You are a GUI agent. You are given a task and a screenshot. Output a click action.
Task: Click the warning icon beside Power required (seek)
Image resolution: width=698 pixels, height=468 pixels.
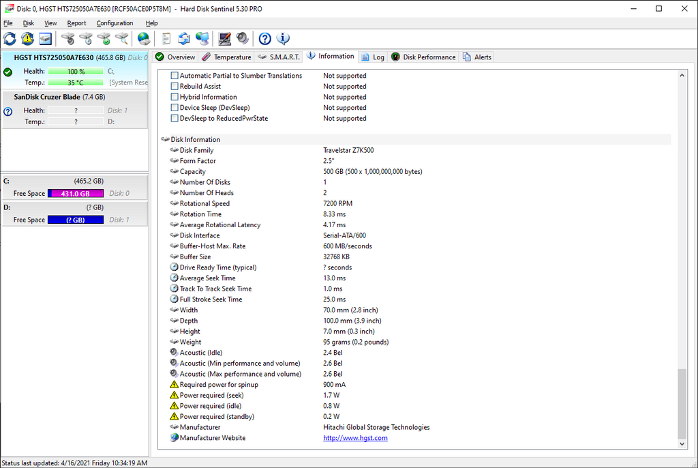pyautogui.click(x=174, y=395)
